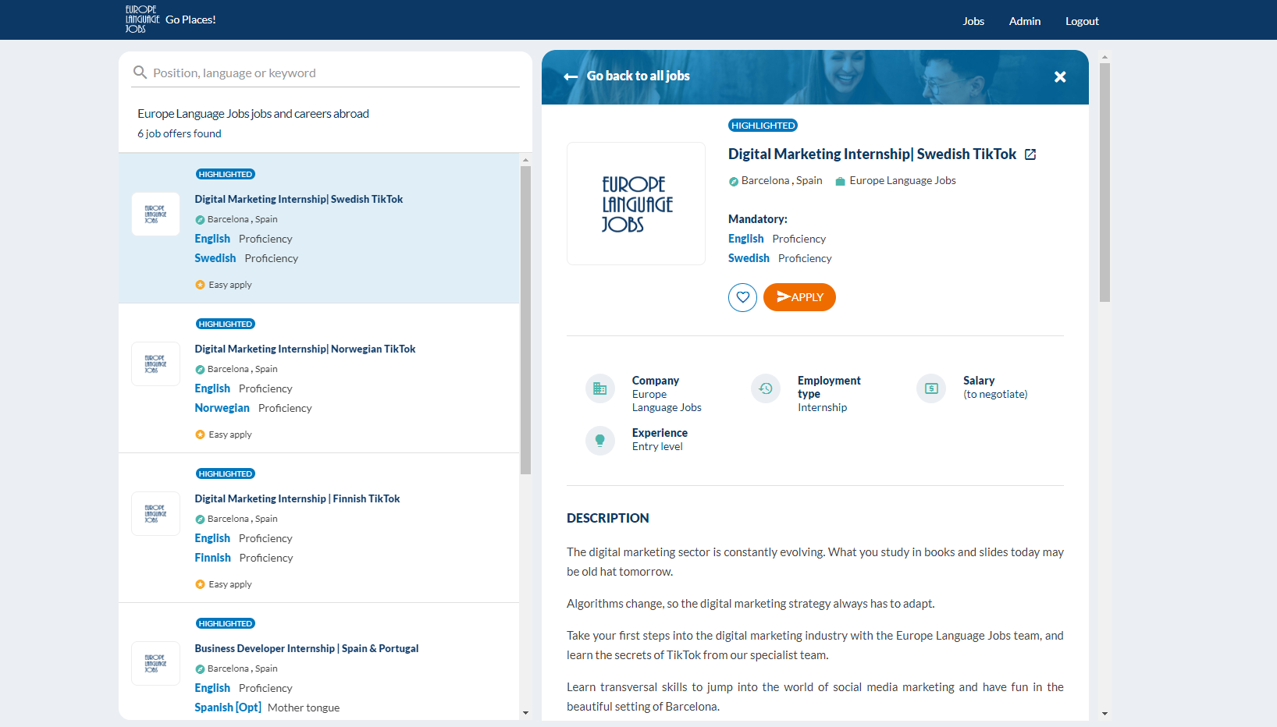Click the Go Places! tagline
Image resolution: width=1277 pixels, height=727 pixels.
[x=190, y=20]
